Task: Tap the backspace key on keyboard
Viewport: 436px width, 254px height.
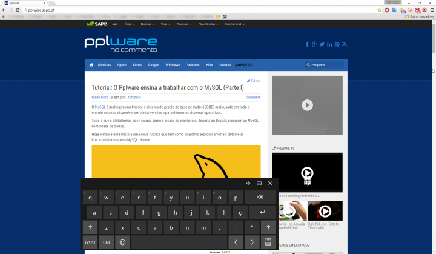Action: (x=260, y=197)
